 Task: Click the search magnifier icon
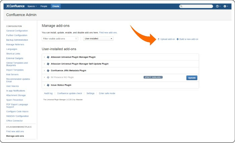(x=181, y=6)
